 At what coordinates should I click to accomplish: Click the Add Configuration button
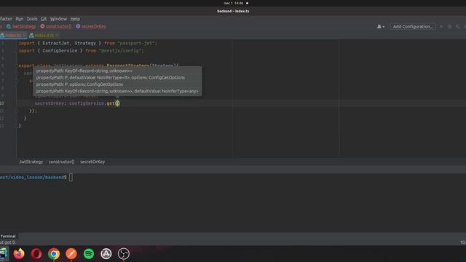click(x=413, y=26)
